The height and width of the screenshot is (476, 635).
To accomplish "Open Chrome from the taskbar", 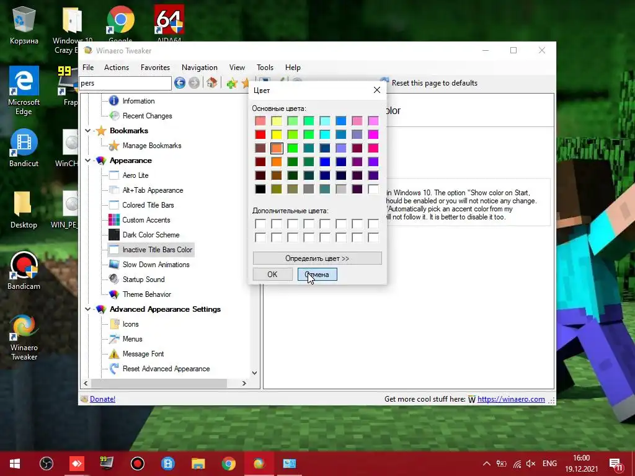I will [x=228, y=464].
